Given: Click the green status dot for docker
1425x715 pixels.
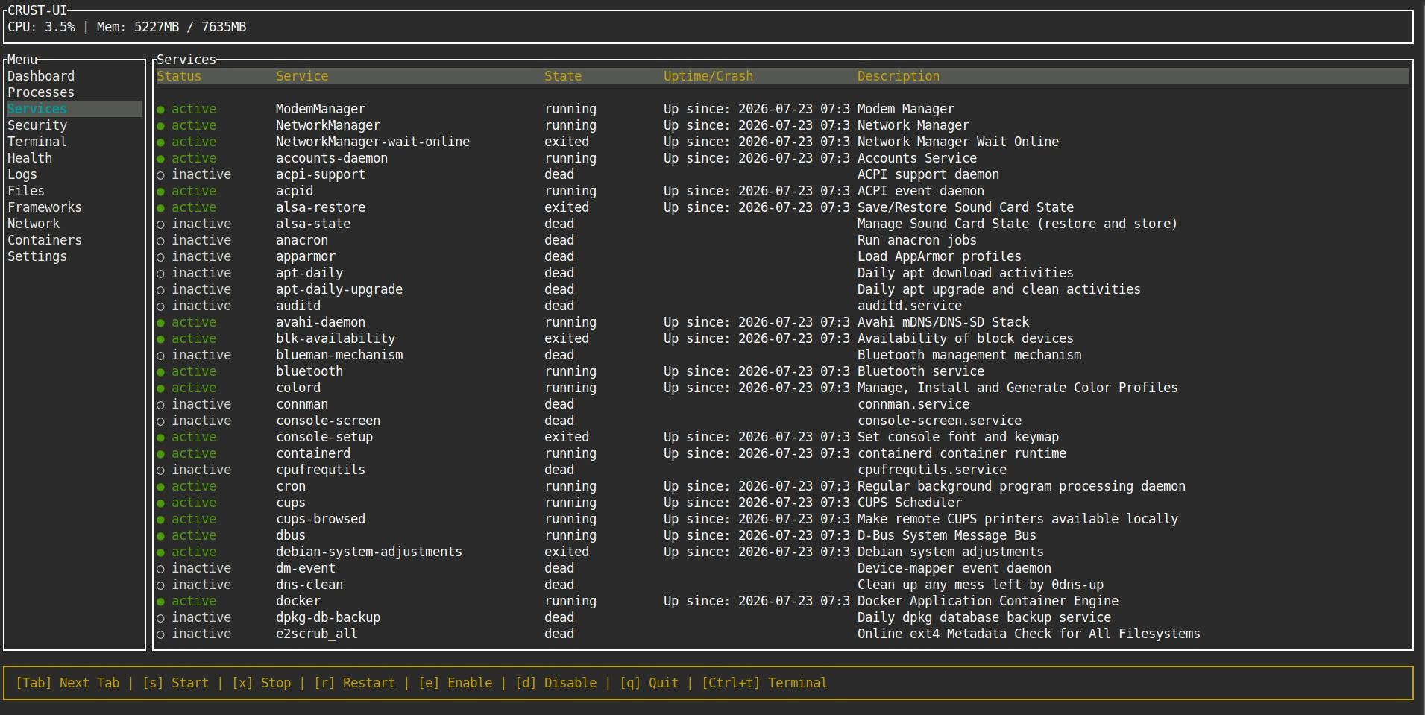Looking at the screenshot, I should point(160,602).
